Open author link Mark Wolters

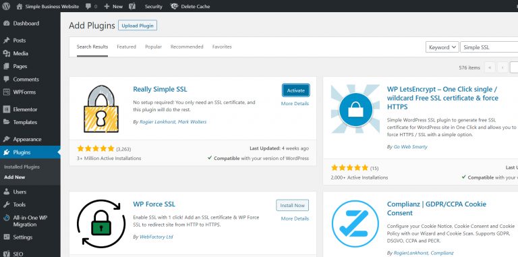(192, 122)
